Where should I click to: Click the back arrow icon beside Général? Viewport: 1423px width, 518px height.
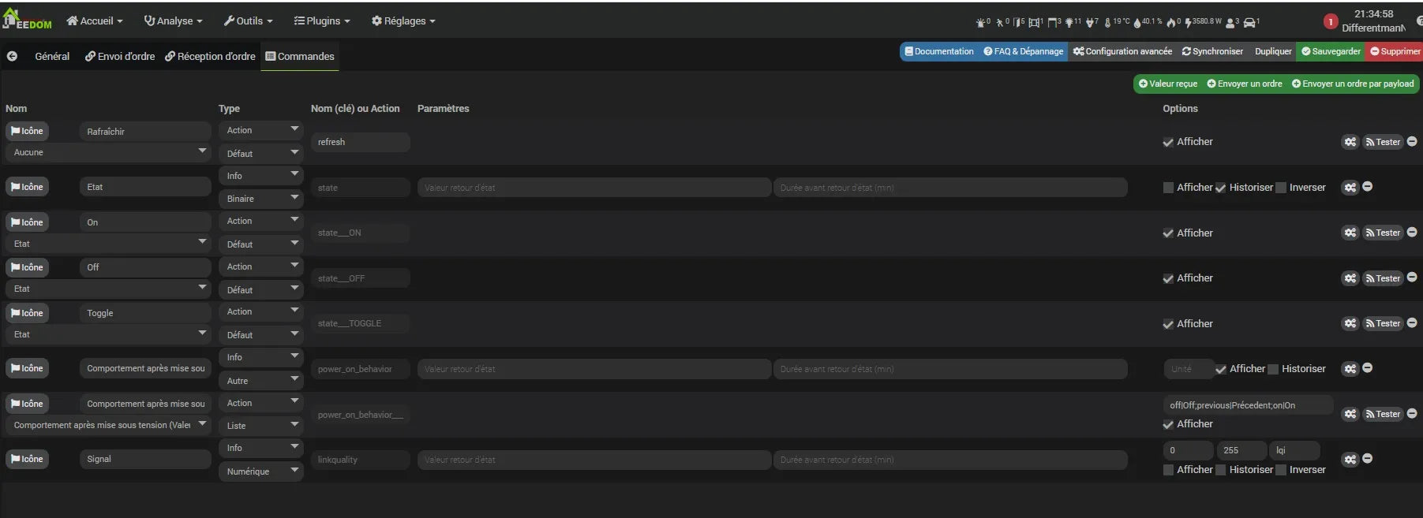(x=12, y=56)
